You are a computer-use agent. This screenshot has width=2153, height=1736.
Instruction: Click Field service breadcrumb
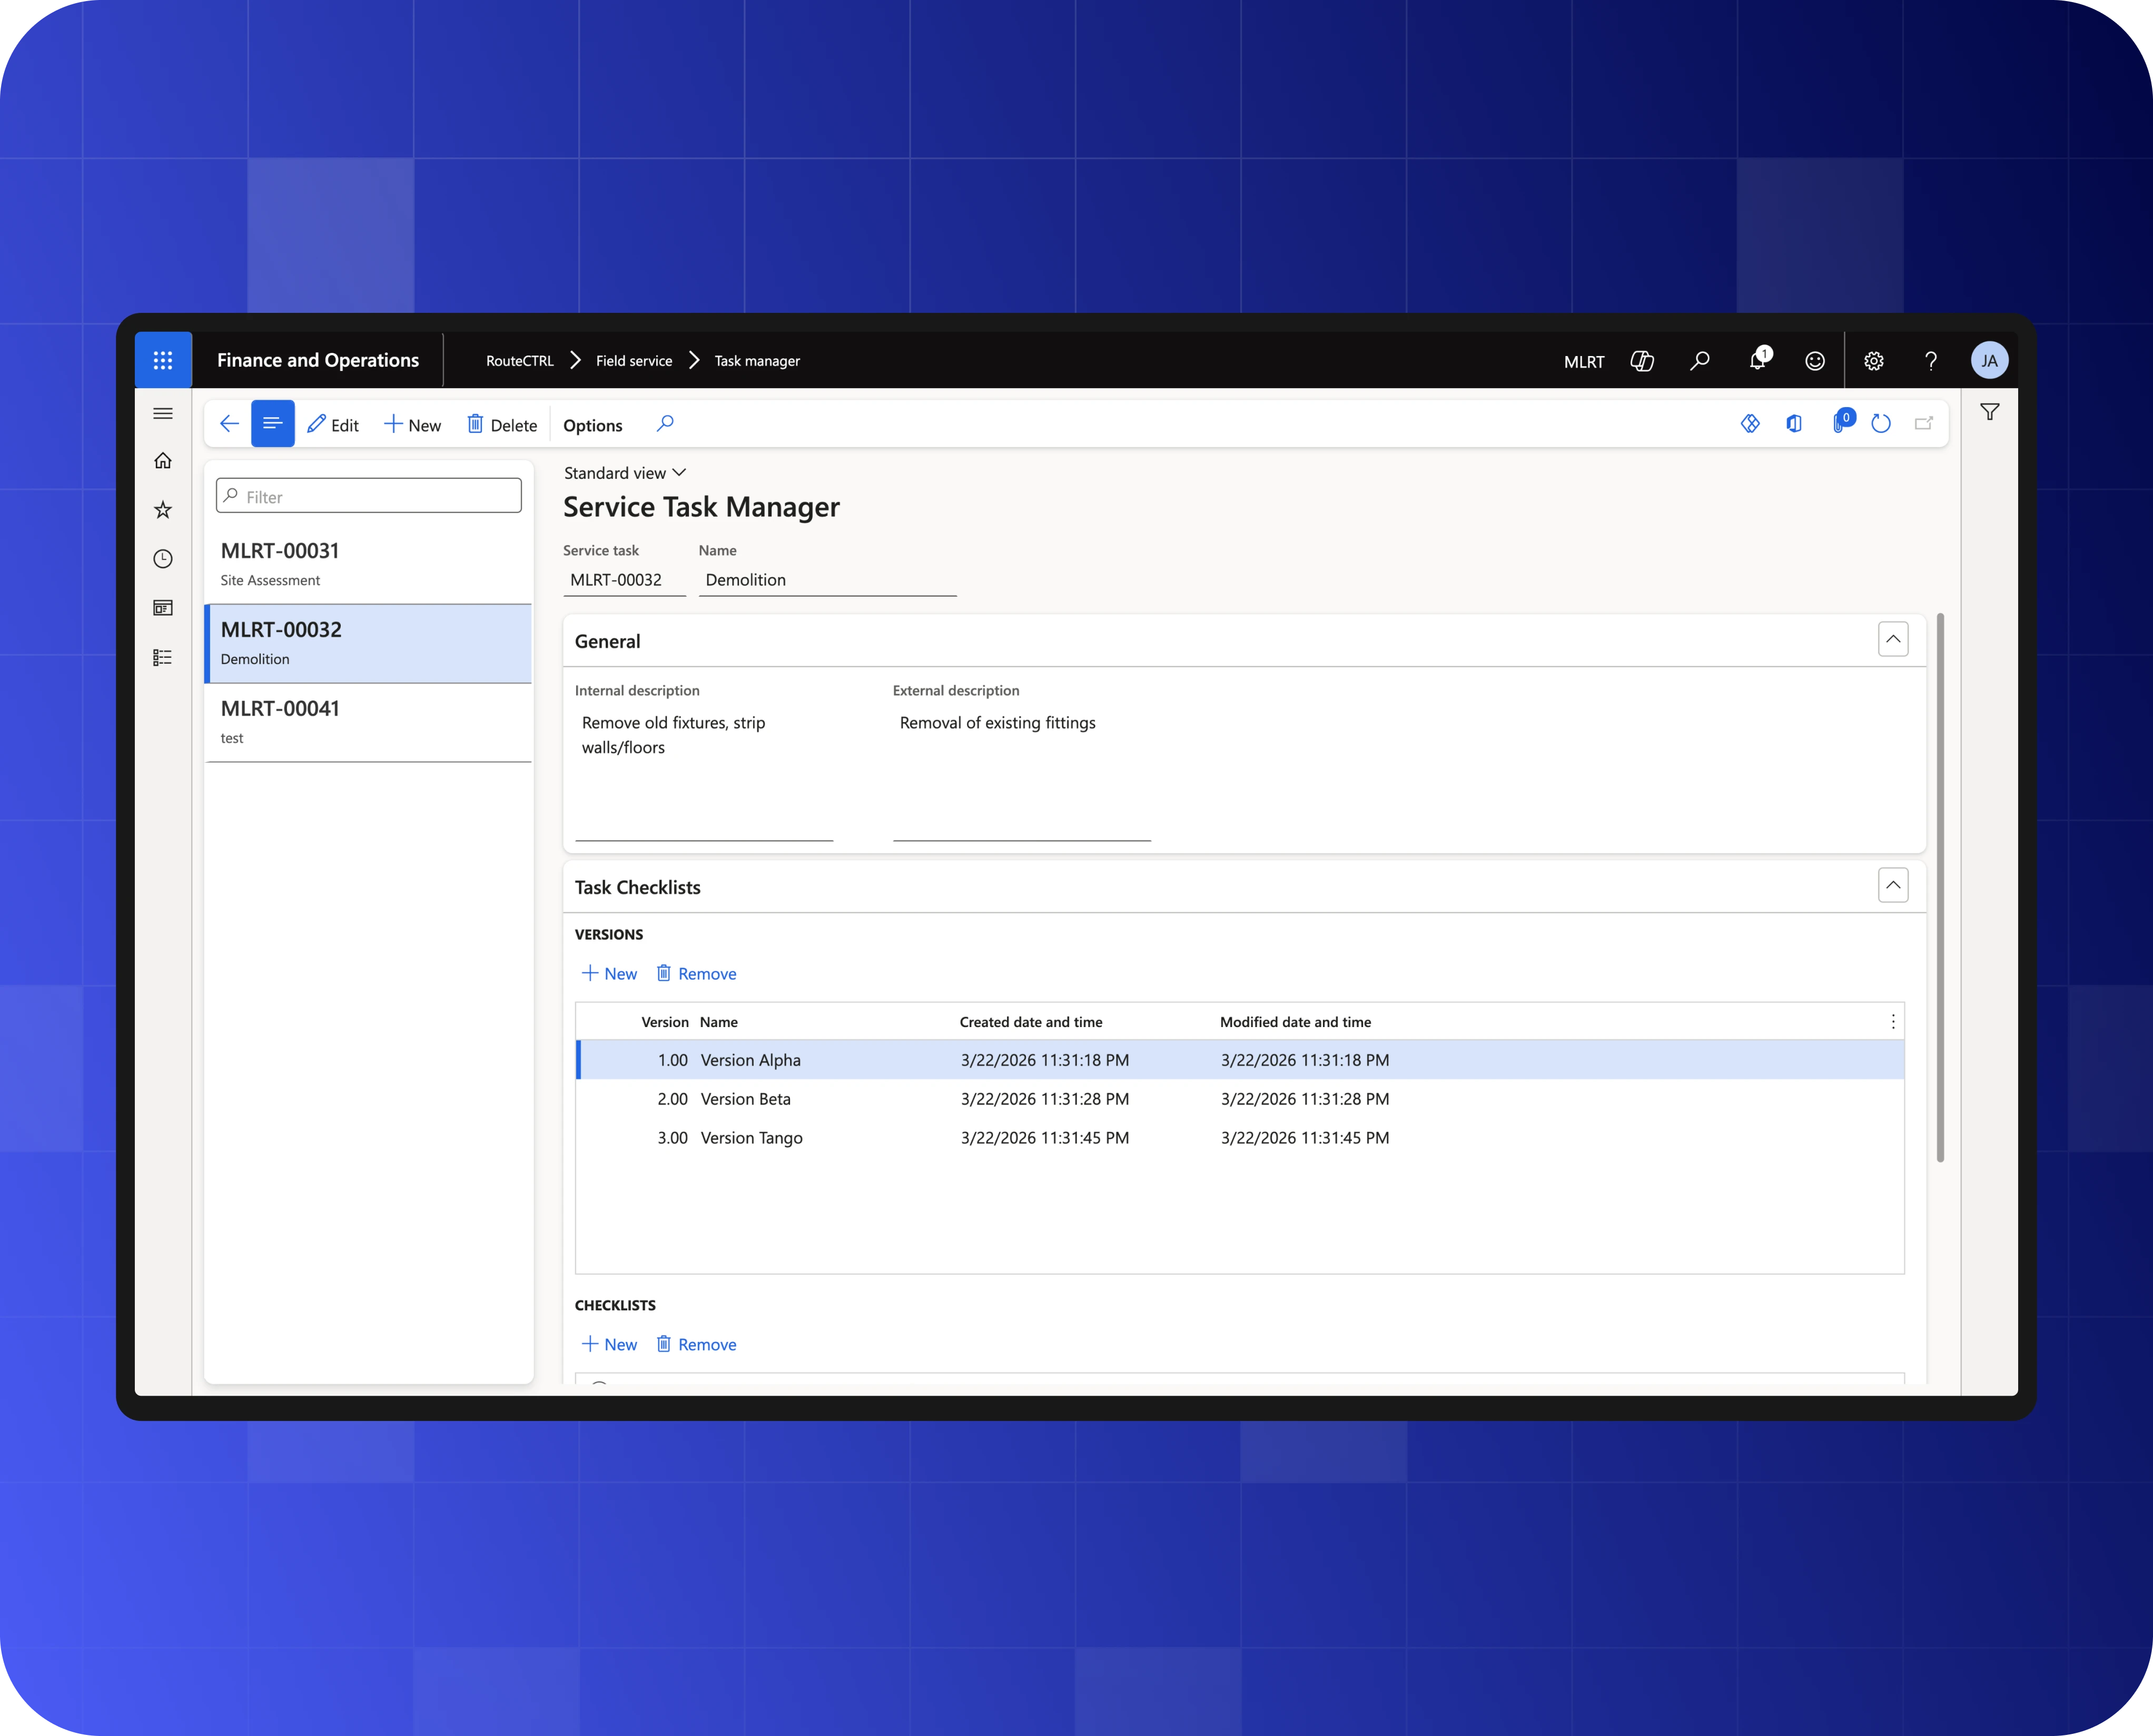pyautogui.click(x=634, y=361)
